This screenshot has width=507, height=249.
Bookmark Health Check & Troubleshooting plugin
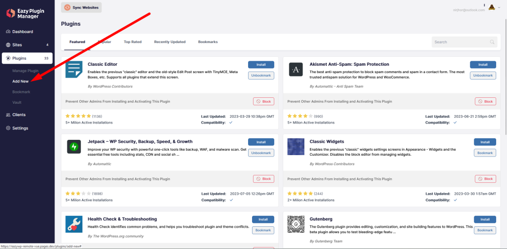[263, 230]
